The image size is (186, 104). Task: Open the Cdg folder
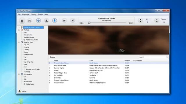point(25,79)
